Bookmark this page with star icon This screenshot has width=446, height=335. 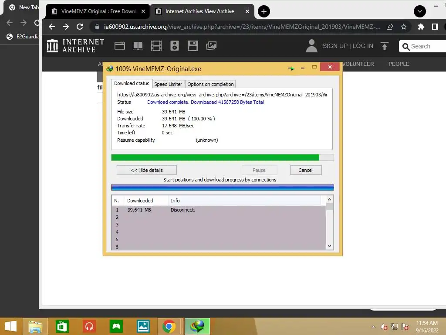click(404, 27)
